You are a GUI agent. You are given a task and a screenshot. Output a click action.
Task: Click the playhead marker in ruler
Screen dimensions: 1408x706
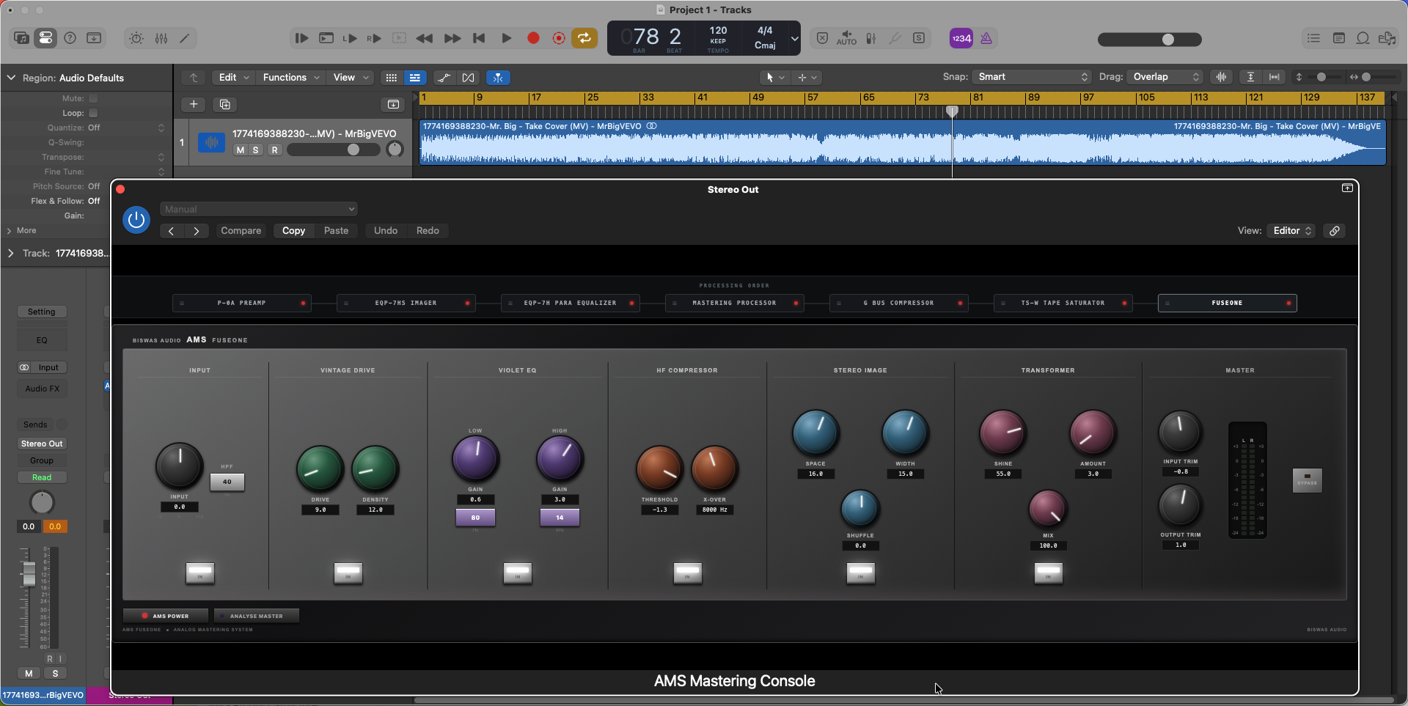point(952,111)
